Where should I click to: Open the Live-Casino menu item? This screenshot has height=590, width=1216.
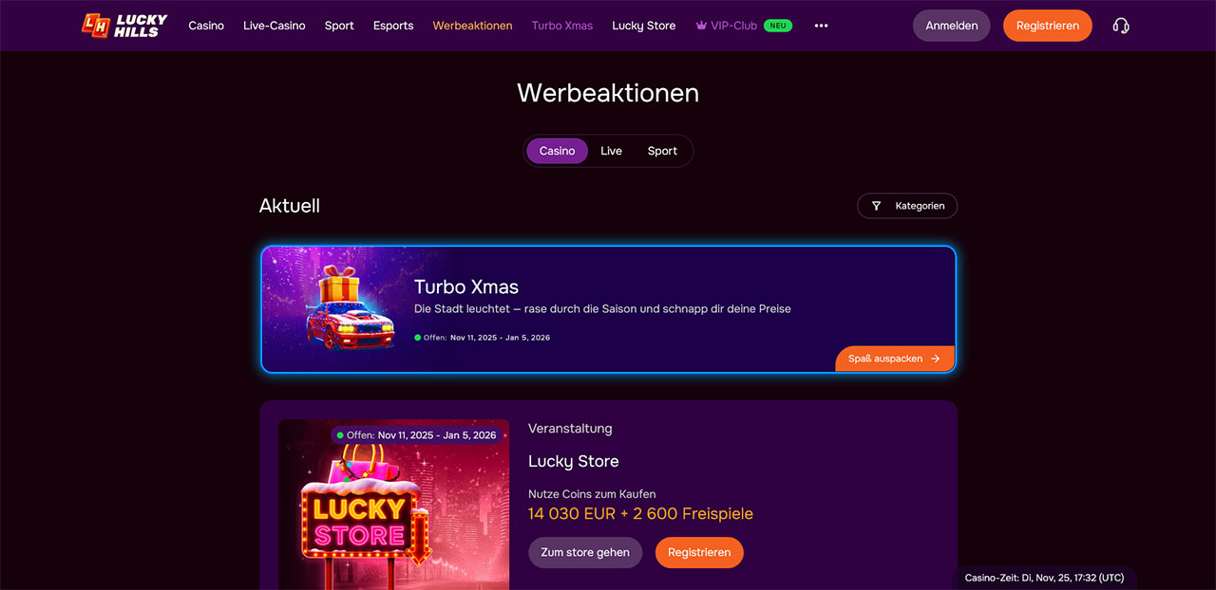click(275, 26)
